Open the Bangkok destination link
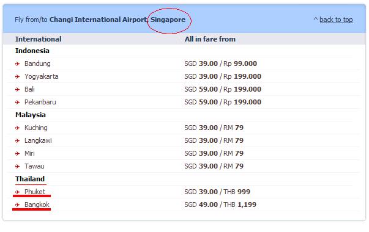Viewport: 369px width, 232px height. [37, 205]
